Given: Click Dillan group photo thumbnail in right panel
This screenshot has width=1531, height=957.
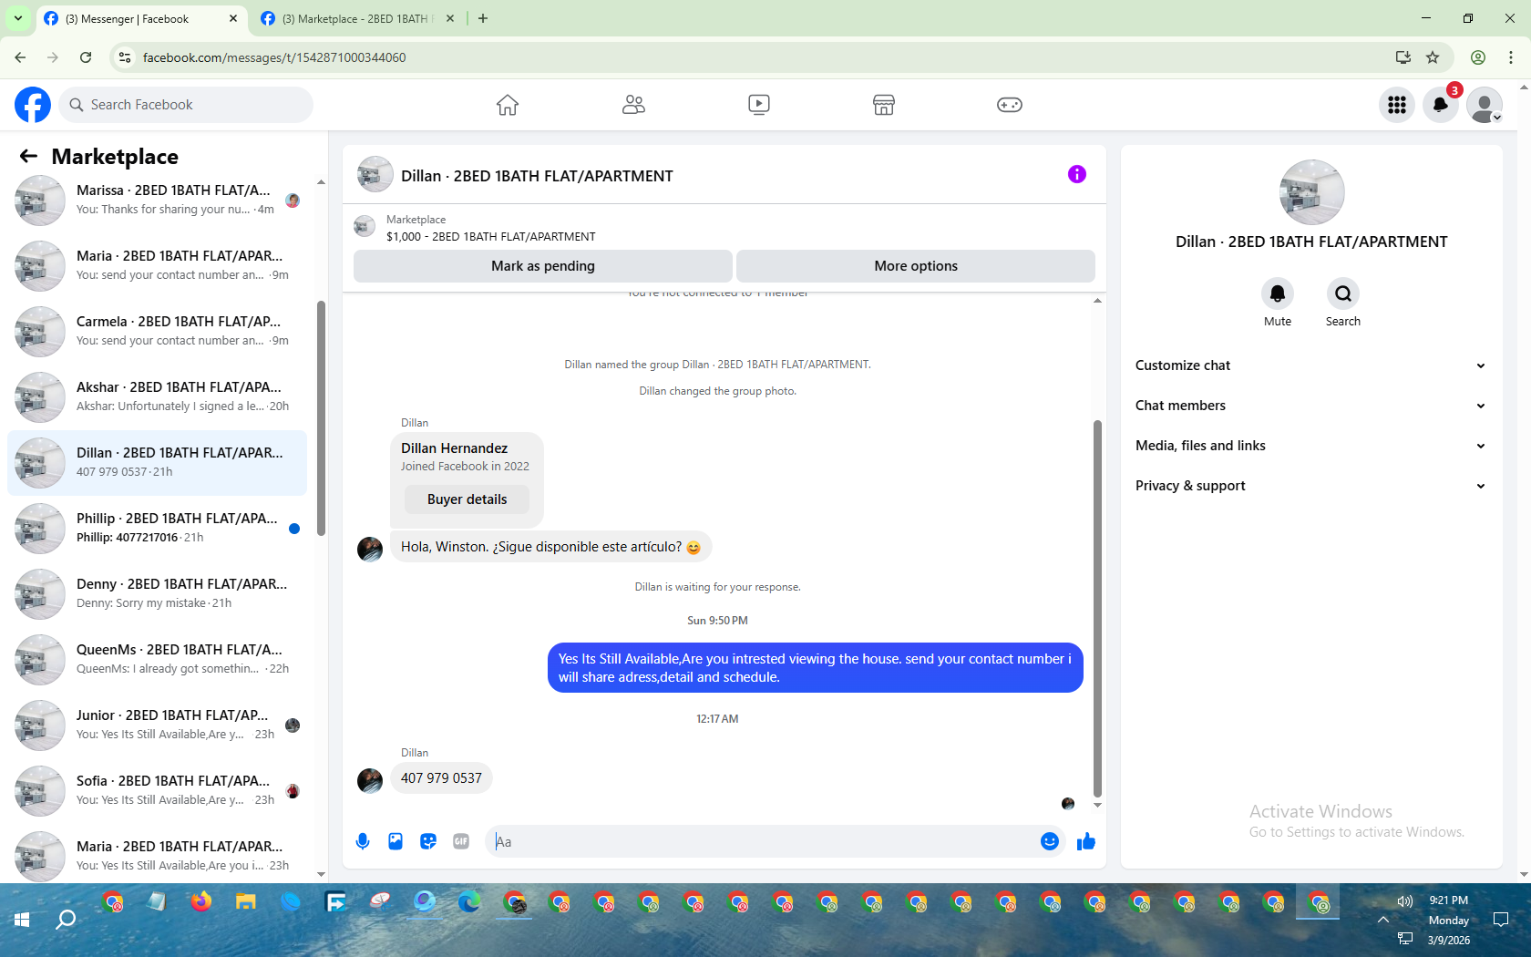Looking at the screenshot, I should click(1312, 192).
